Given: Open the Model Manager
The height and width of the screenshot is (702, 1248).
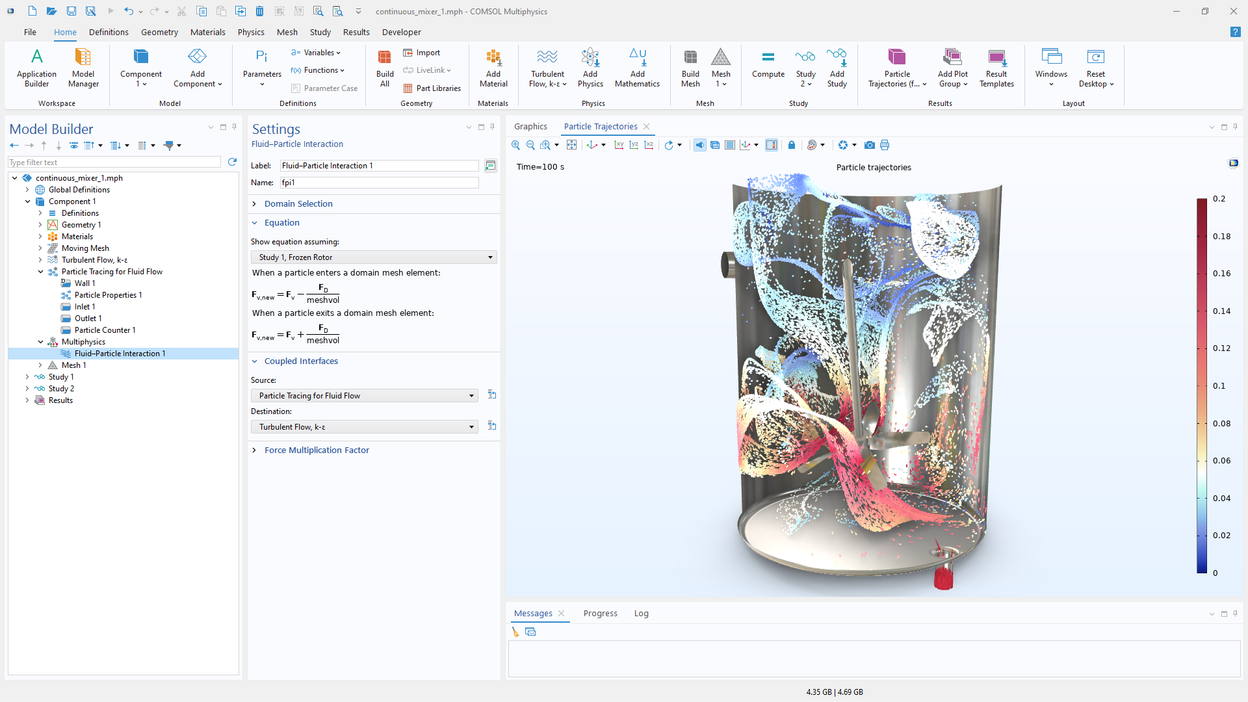Looking at the screenshot, I should 83,68.
